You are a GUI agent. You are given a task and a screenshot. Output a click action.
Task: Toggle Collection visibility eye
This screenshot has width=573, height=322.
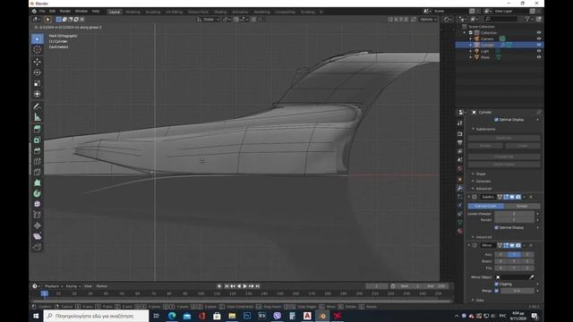[x=539, y=32]
